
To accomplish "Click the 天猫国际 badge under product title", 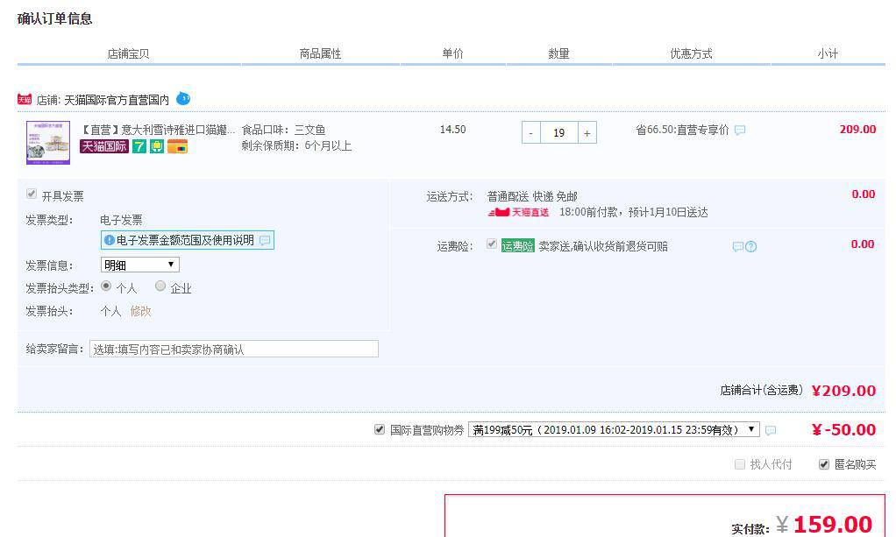I will (104, 146).
